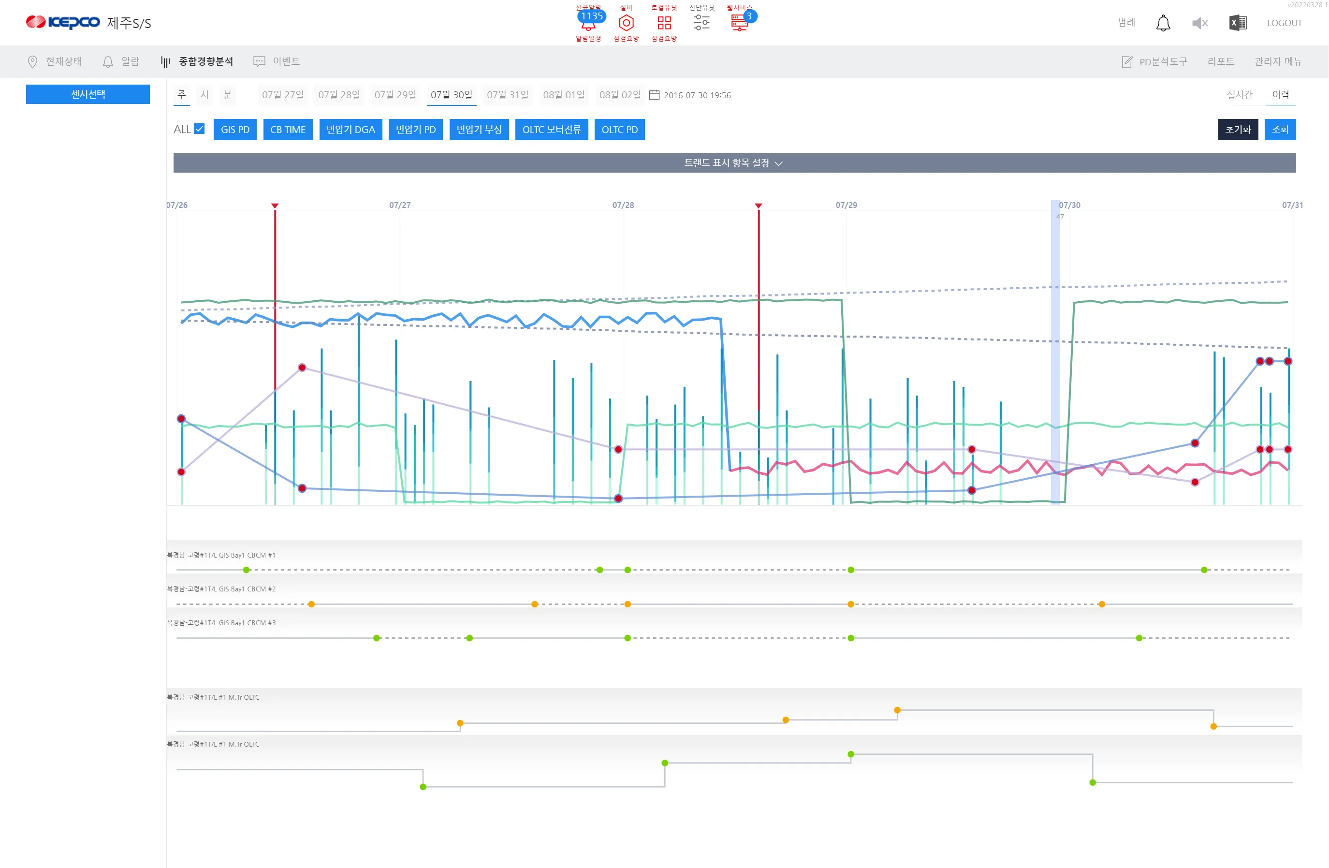Viewport: 1329px width, 868px height.
Task: Toggle the CB TIME filter
Action: click(288, 130)
